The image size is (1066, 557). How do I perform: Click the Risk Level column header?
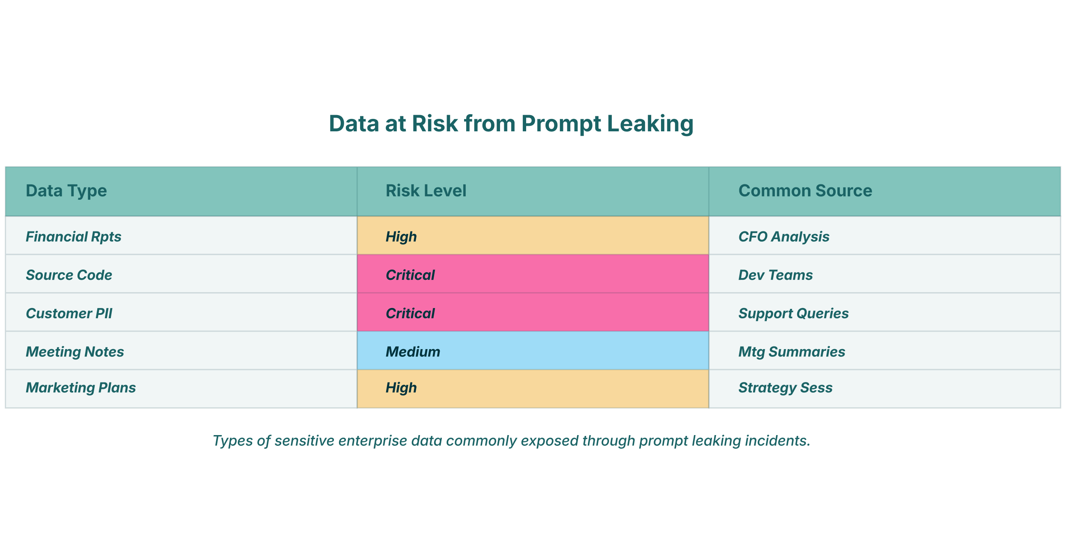(x=426, y=191)
